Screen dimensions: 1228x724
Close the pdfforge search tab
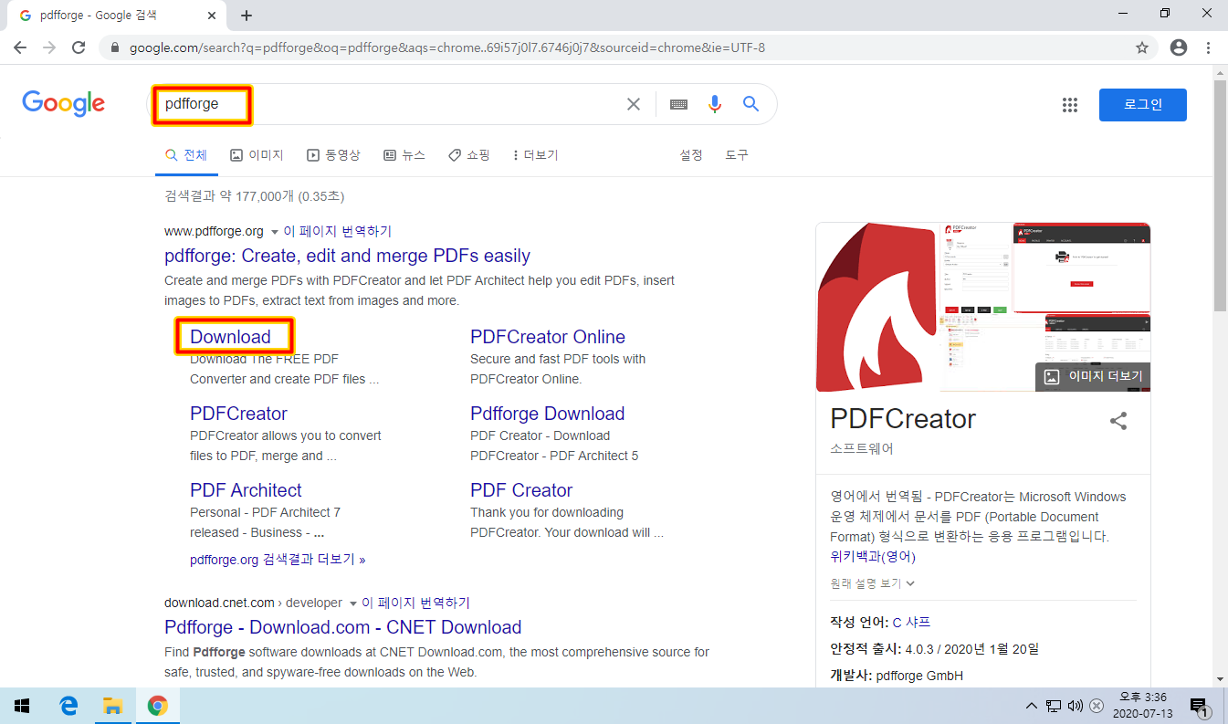tap(211, 16)
